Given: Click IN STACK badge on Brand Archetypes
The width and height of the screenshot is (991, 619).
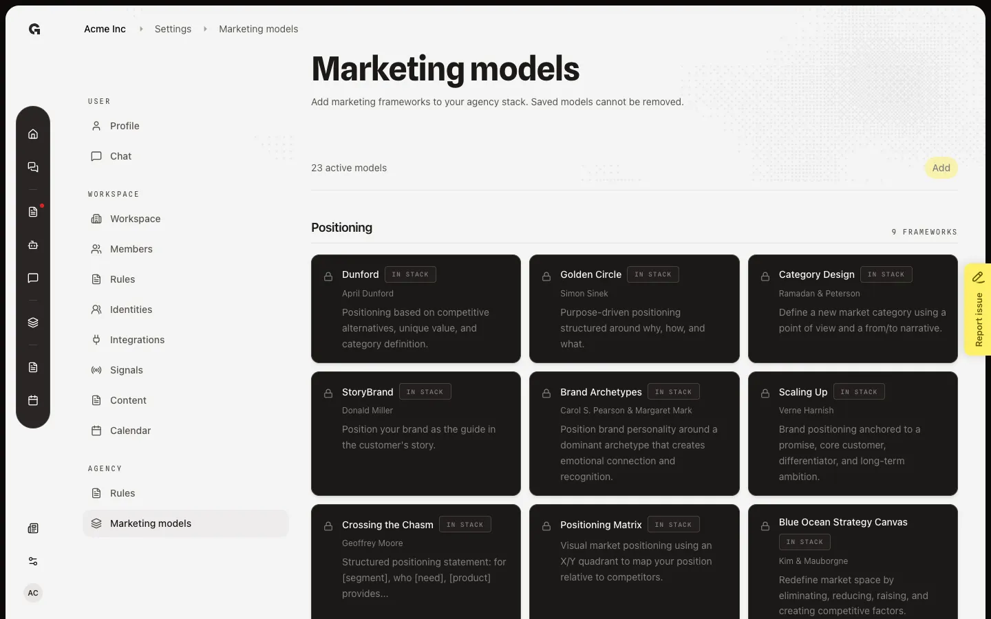Looking at the screenshot, I should (674, 392).
